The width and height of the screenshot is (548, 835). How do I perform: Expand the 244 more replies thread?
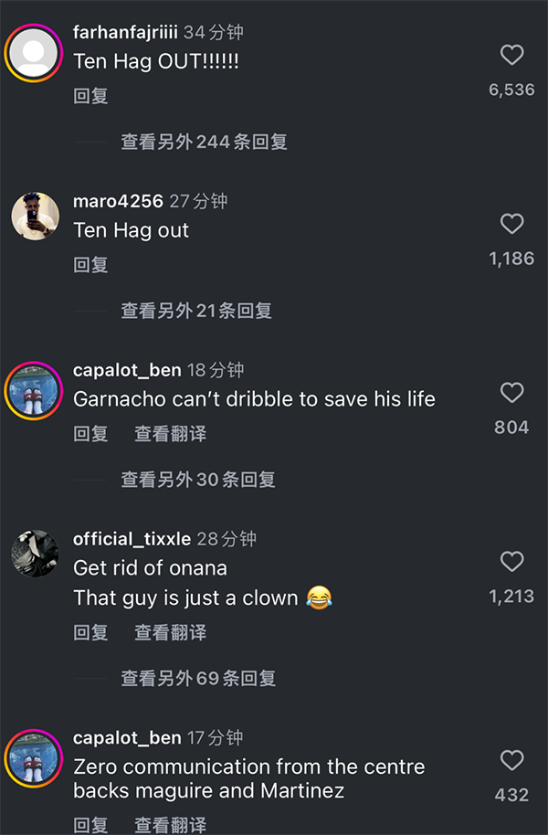point(204,142)
